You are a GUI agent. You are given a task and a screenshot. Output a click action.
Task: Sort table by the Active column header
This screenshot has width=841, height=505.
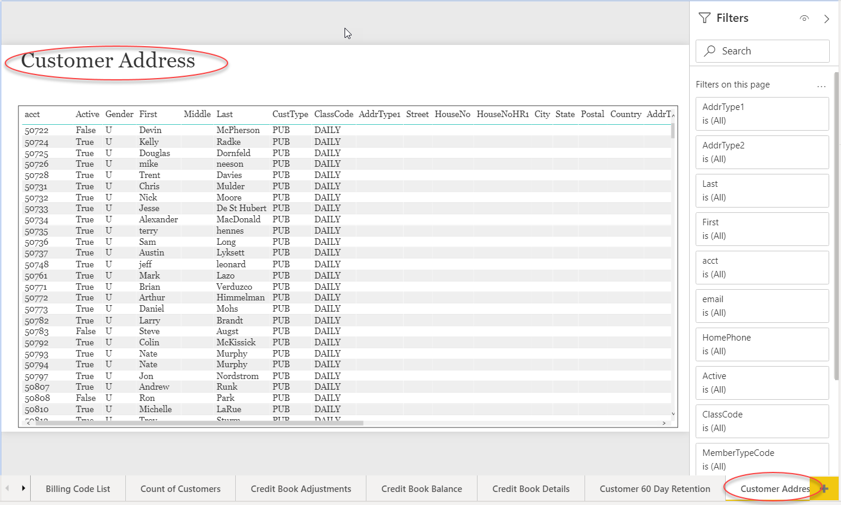[87, 114]
